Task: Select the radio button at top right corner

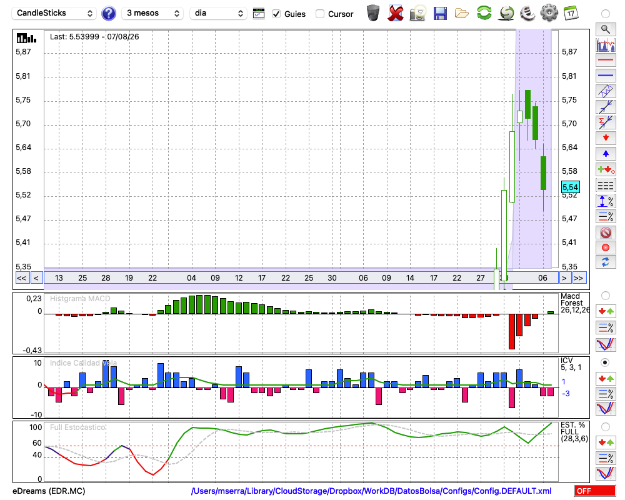Action: tap(606, 14)
